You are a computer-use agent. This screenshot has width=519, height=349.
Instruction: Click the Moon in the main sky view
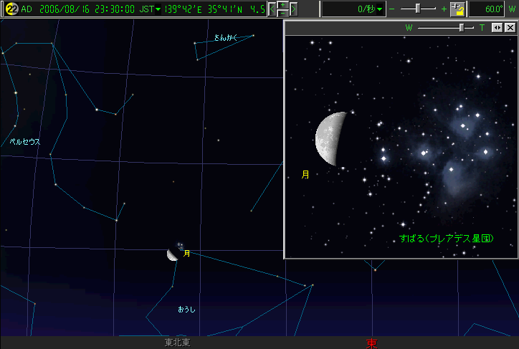tap(173, 254)
